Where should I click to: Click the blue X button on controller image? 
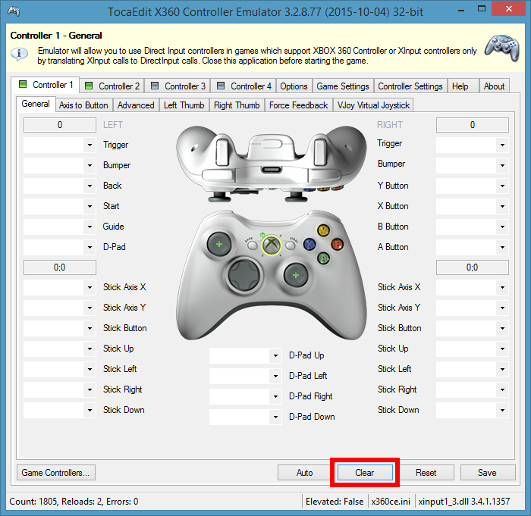click(309, 244)
